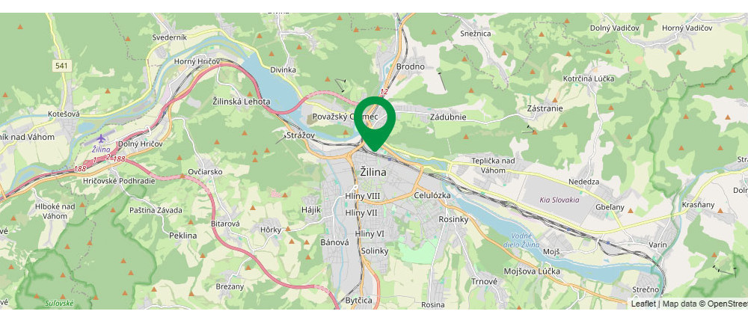This screenshot has width=748, height=323.
Task: Click the Solinky district label
Action: click(375, 251)
